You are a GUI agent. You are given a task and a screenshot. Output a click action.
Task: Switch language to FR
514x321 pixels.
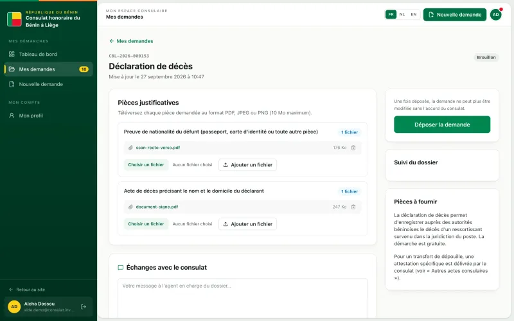coord(391,14)
